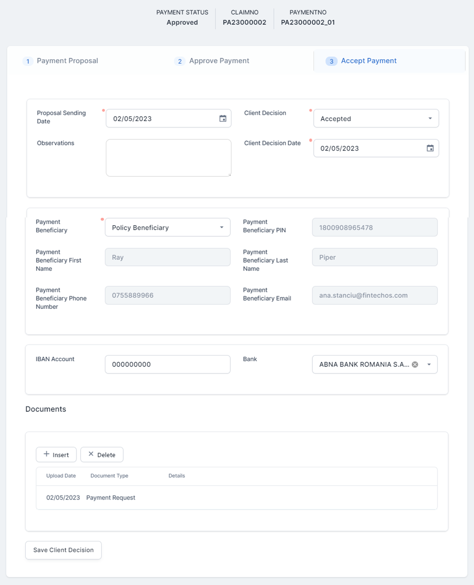474x585 pixels.
Task: Select the Accept Payment tab
Action: pos(369,61)
